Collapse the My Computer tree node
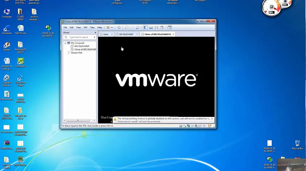 (65, 43)
